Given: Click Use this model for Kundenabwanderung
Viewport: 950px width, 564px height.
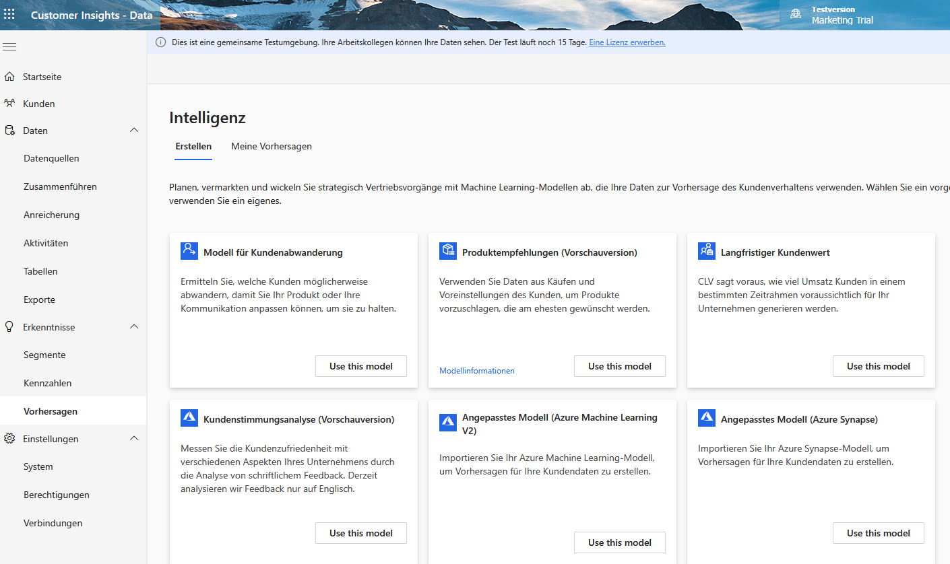Looking at the screenshot, I should click(x=360, y=365).
